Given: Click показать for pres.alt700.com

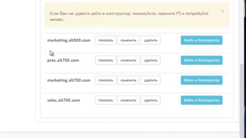Looking at the screenshot, I should click(x=106, y=60).
